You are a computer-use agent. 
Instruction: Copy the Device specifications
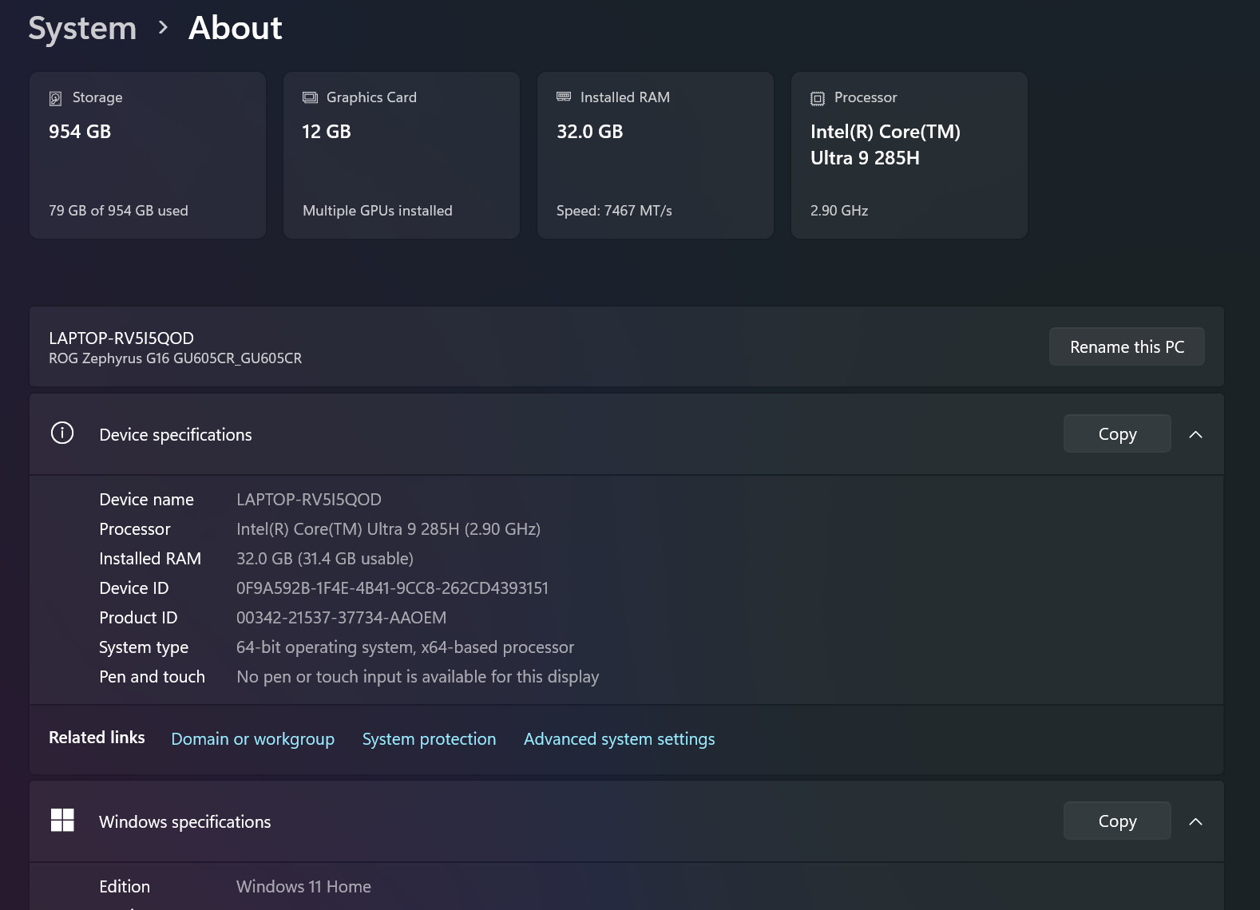tap(1117, 433)
